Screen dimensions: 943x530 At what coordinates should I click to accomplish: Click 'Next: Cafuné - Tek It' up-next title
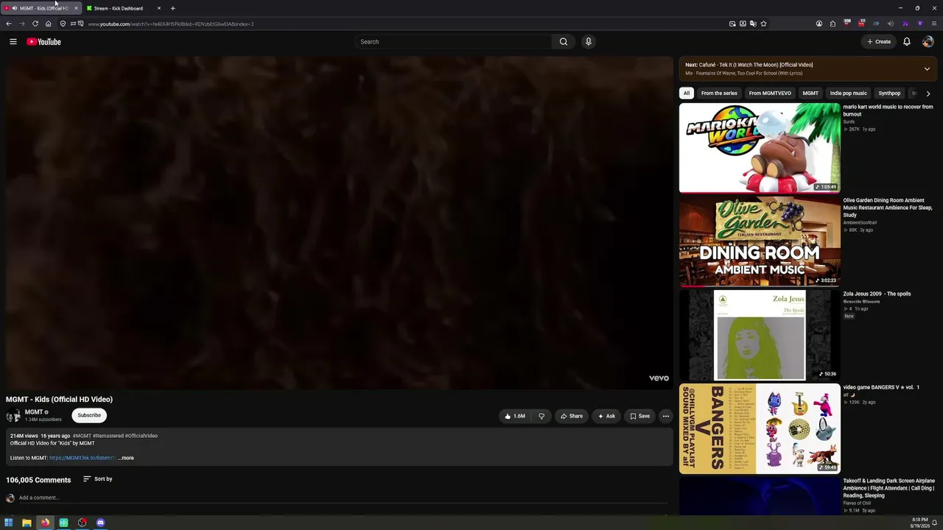(x=749, y=65)
